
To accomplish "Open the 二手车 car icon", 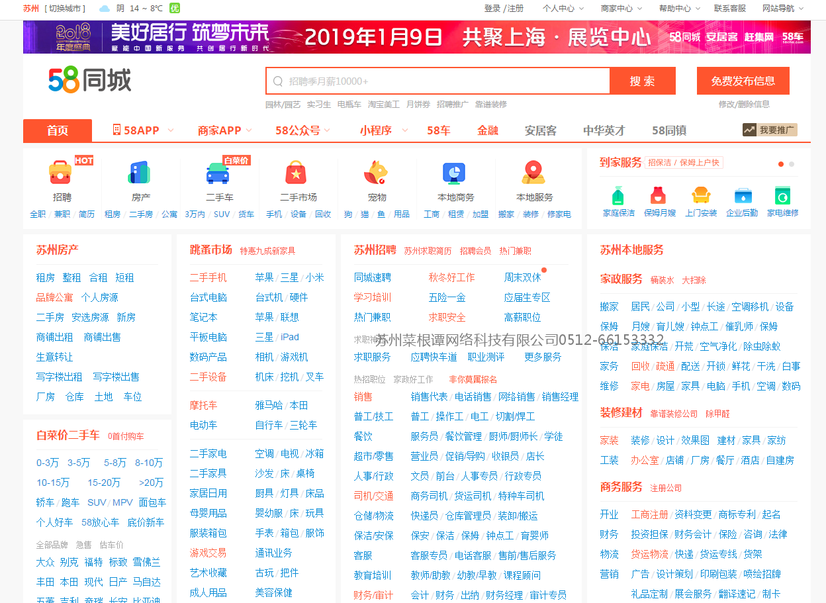I will (x=218, y=173).
